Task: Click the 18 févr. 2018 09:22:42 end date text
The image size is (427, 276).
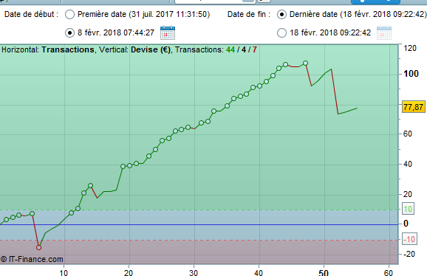Action: coord(330,32)
